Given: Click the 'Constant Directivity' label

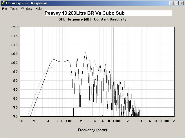Looking at the screenshot, I should coord(110,19).
